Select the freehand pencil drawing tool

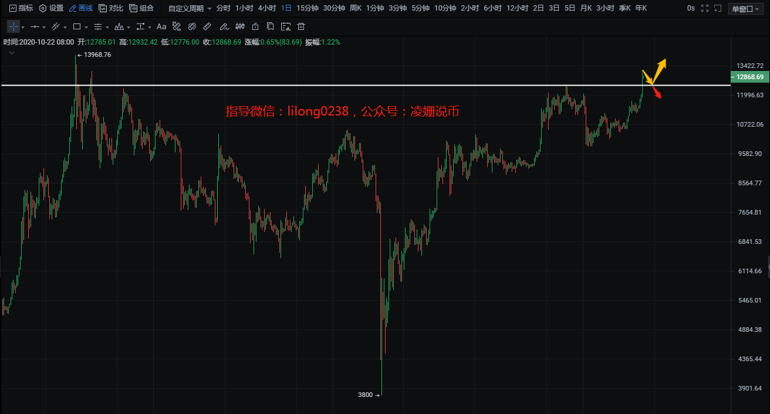click(222, 27)
